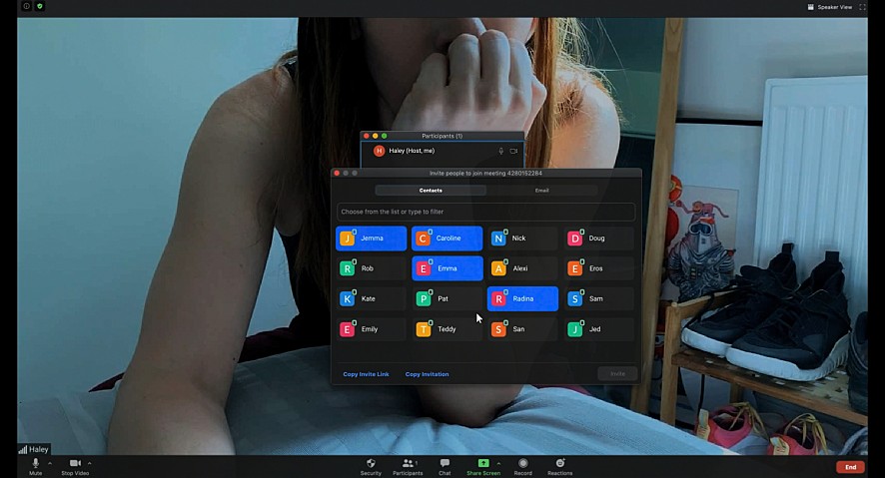Deselect the contact Jemma

[x=372, y=239]
